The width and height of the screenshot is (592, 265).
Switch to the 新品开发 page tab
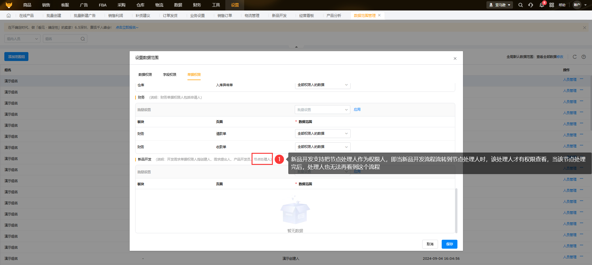[279, 15]
